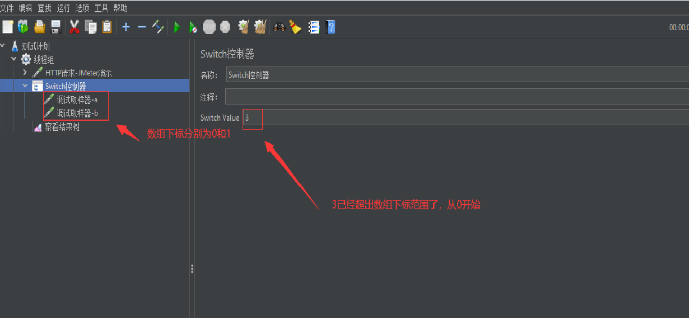Viewport: 689px width, 318px height.
Task: Select HTTP请求-JMeter演示 in the tree
Action: pos(78,73)
